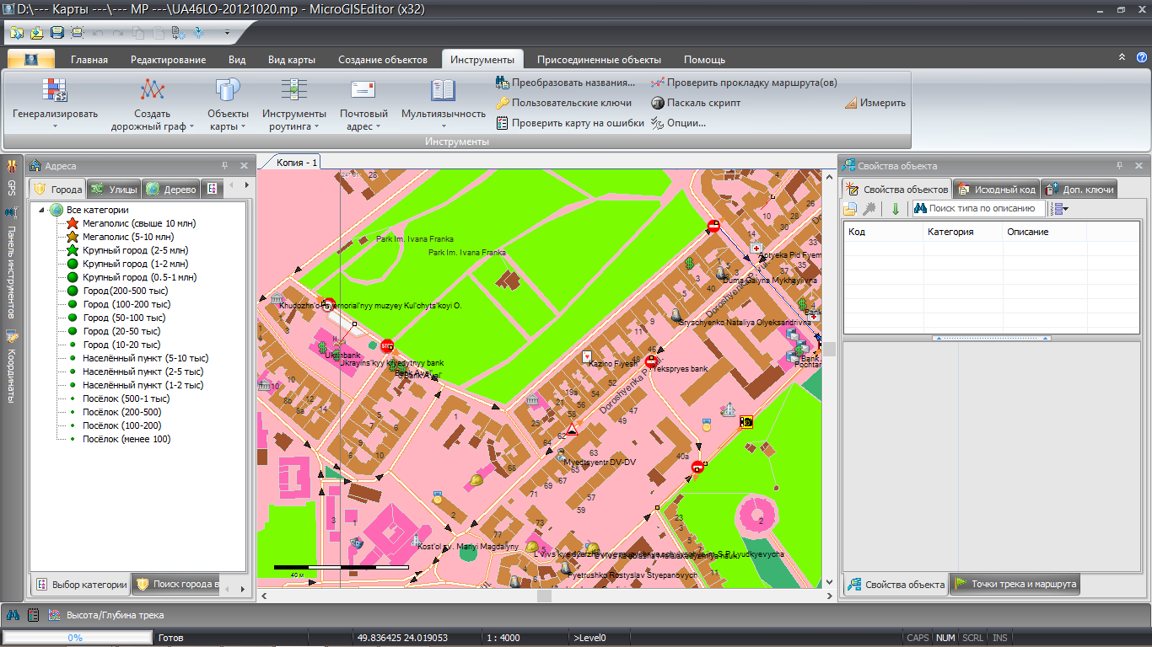Run Паскаль скрипт from the ribbon
The width and height of the screenshot is (1152, 647).
pos(695,103)
